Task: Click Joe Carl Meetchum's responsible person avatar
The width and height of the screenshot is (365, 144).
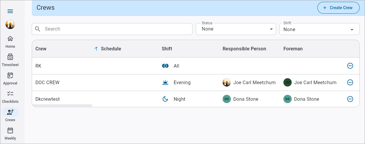Action: click(227, 82)
